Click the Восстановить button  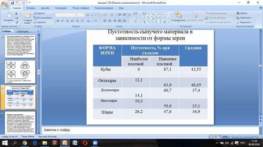(x=43, y=18)
